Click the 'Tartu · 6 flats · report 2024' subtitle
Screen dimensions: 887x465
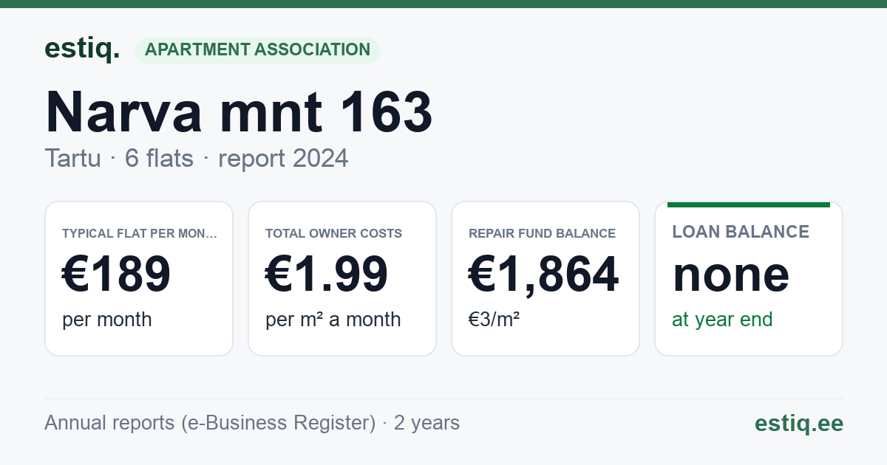point(196,158)
